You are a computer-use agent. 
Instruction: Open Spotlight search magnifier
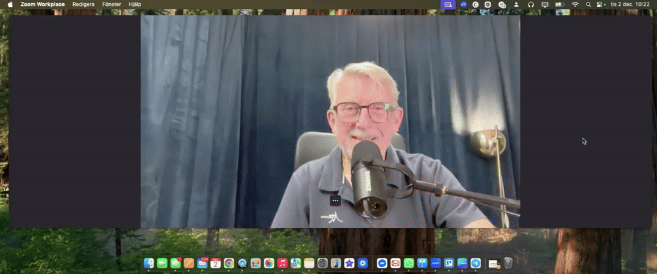pos(588,4)
